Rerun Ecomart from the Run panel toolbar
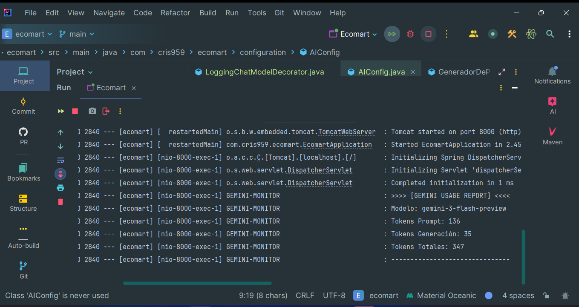 click(61, 111)
